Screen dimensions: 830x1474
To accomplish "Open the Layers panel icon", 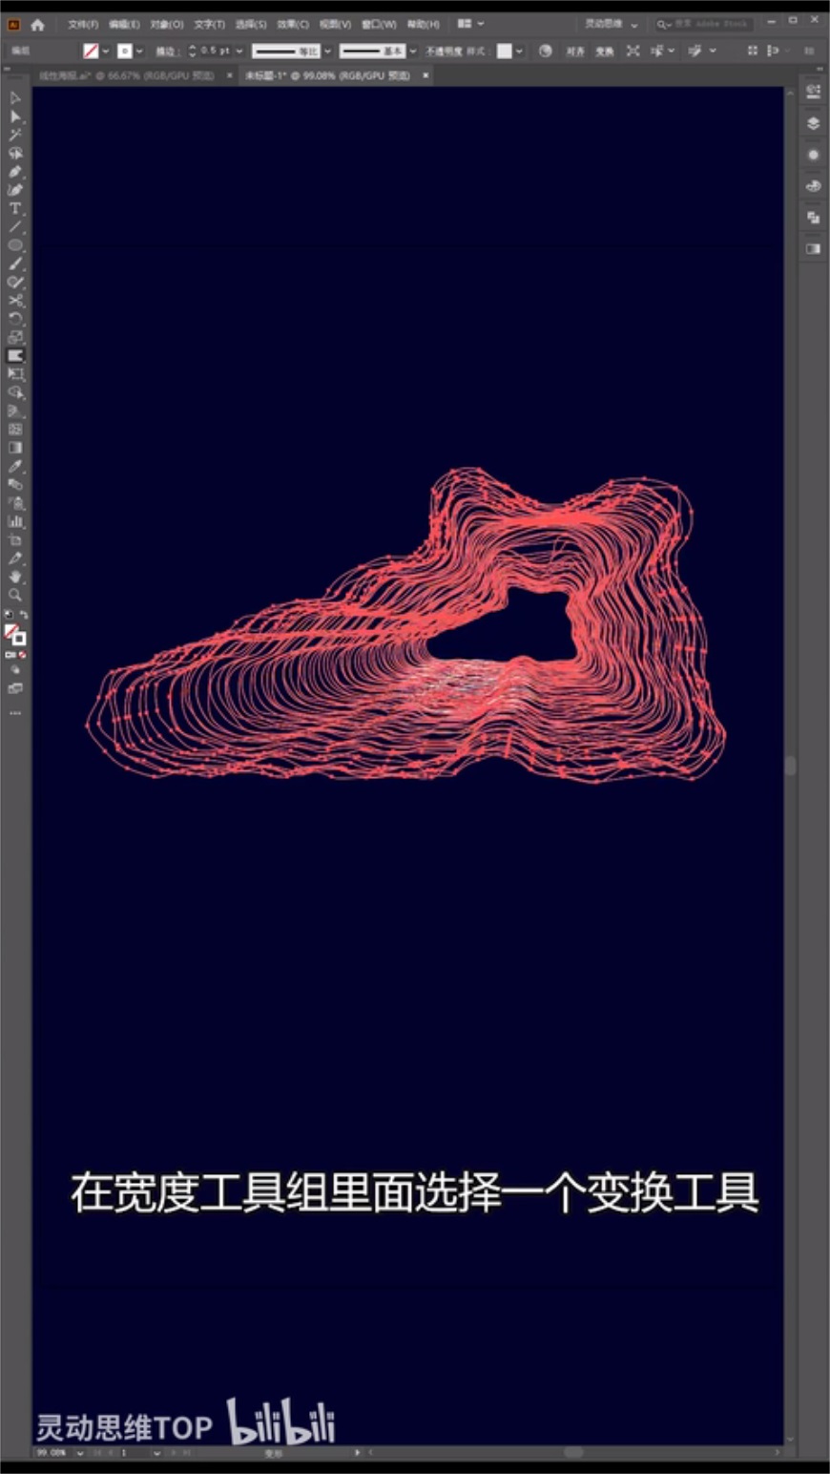I will 813,123.
